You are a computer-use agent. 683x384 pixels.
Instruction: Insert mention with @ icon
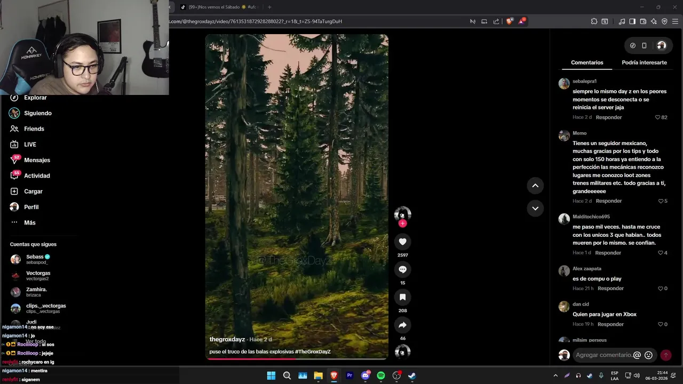(637, 355)
